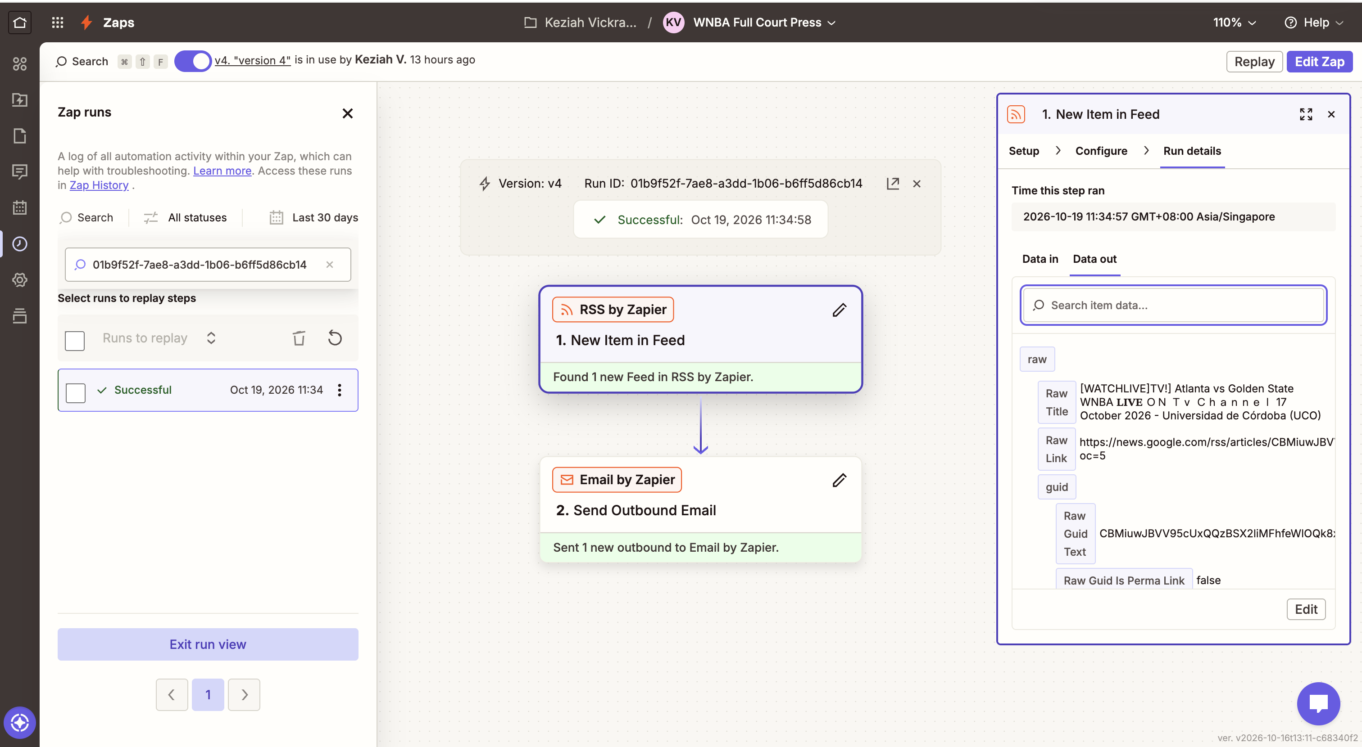
Task: Check the Successful Oct 19 run checkbox
Action: 76,392
